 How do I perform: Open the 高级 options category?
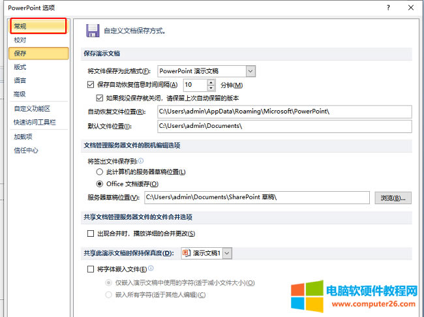20,94
